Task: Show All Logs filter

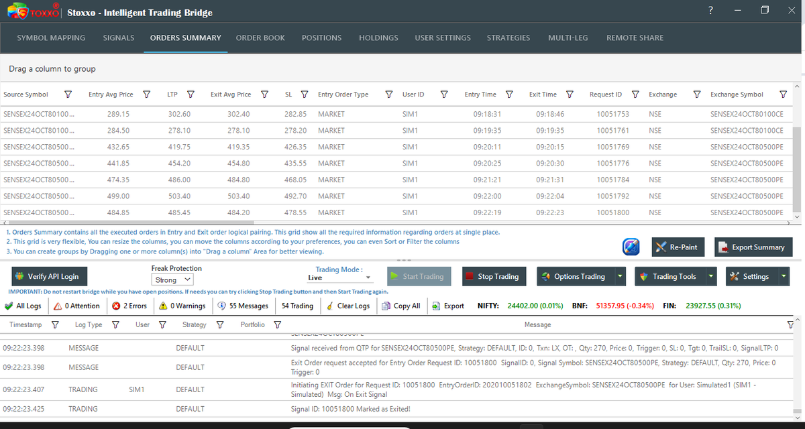Action: pos(23,306)
